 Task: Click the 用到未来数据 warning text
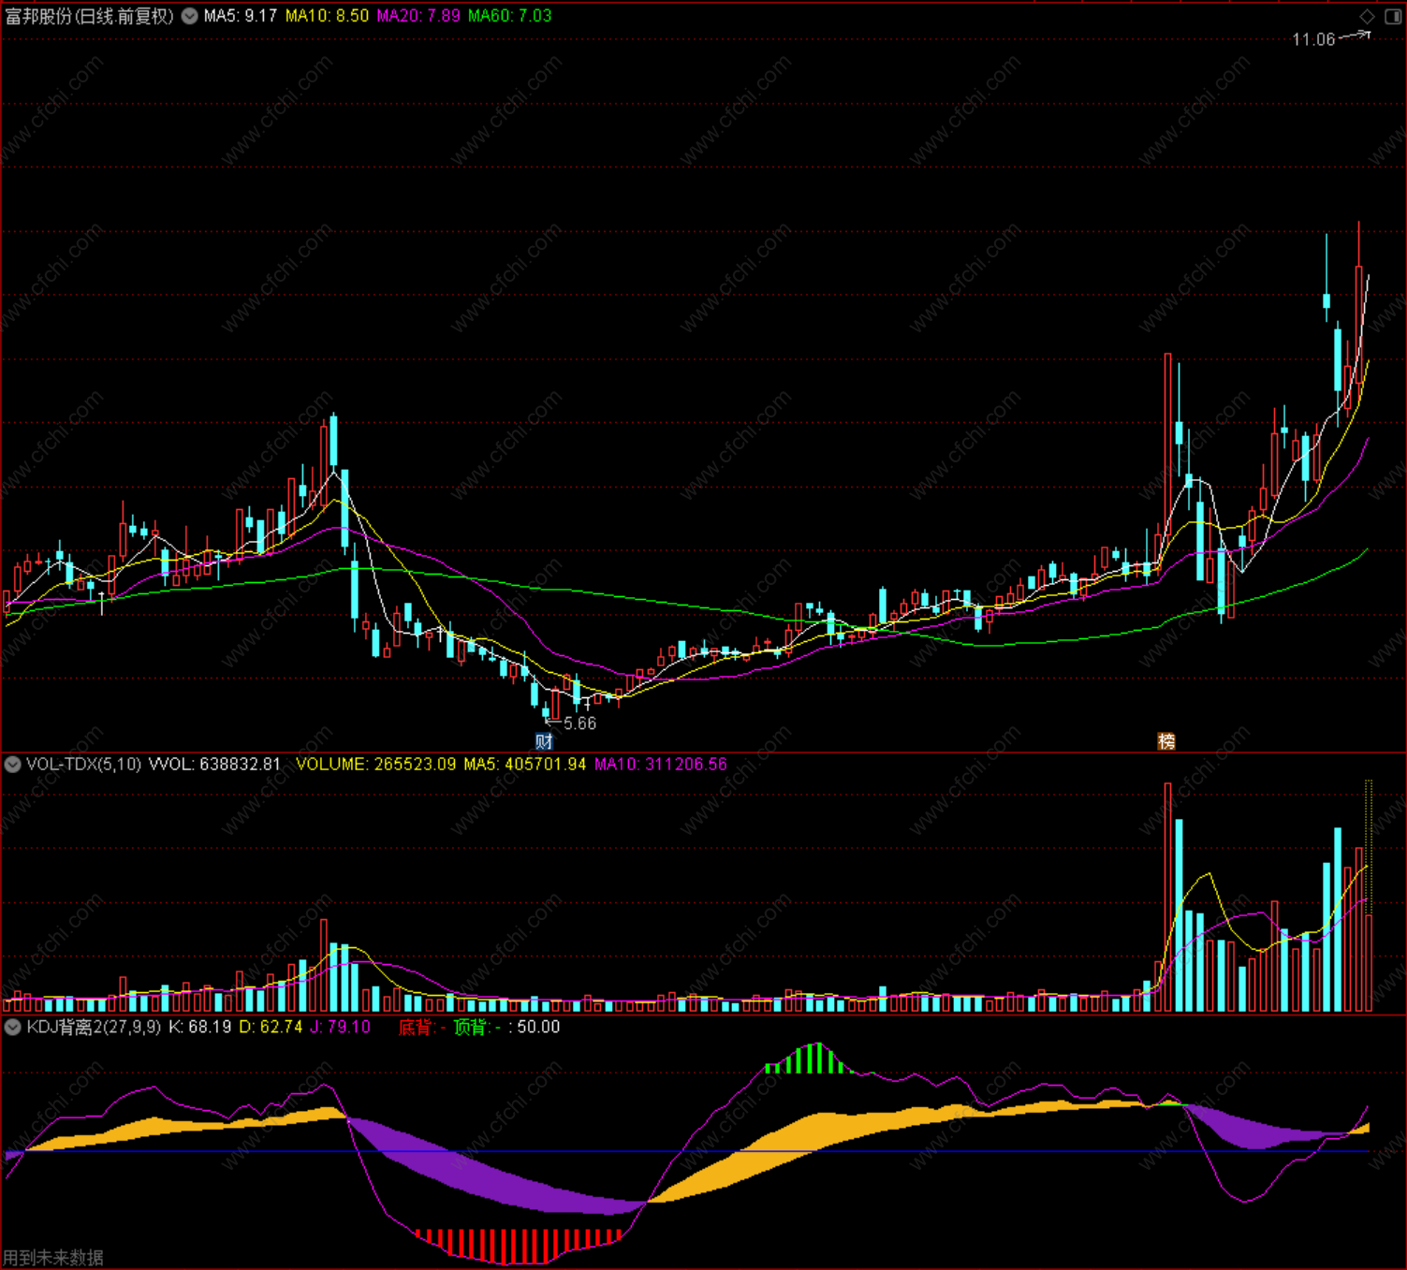tap(53, 1258)
